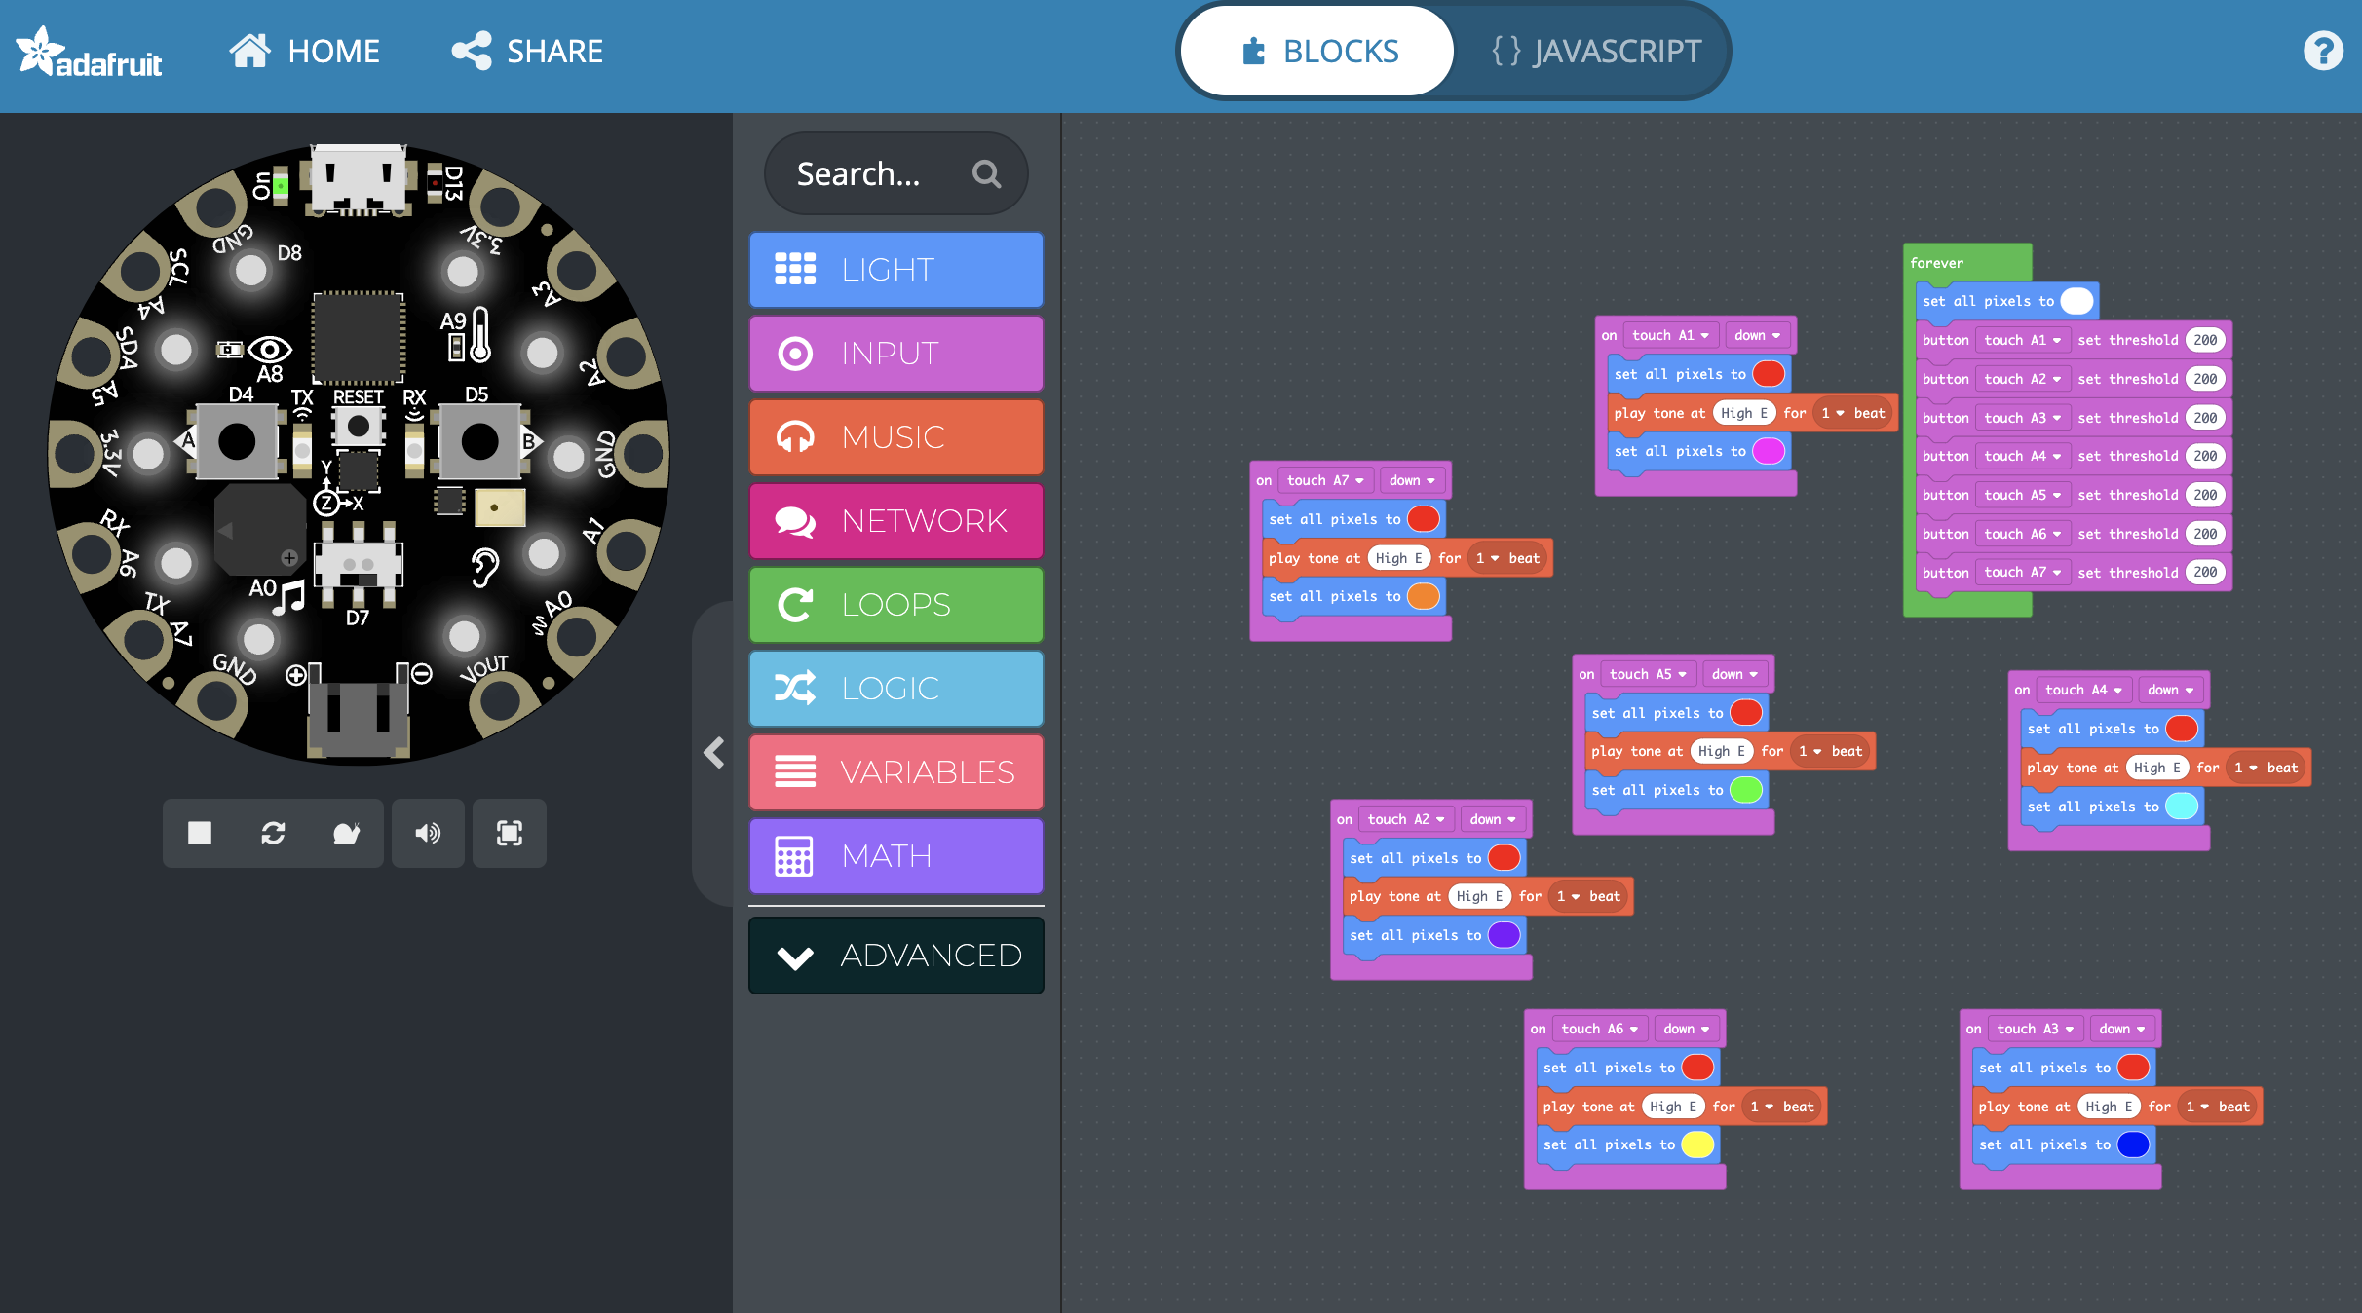Open the LOOPS blocks category
This screenshot has height=1313, width=2362.
[x=896, y=605]
